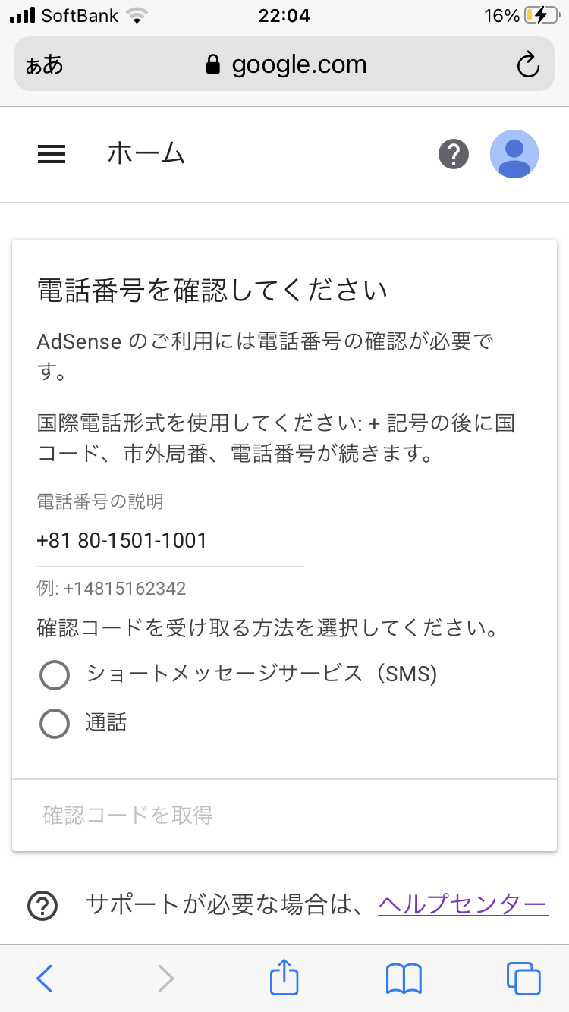Click the help circle icon beside support text
Viewport: 569px width, 1012px height.
[43, 905]
